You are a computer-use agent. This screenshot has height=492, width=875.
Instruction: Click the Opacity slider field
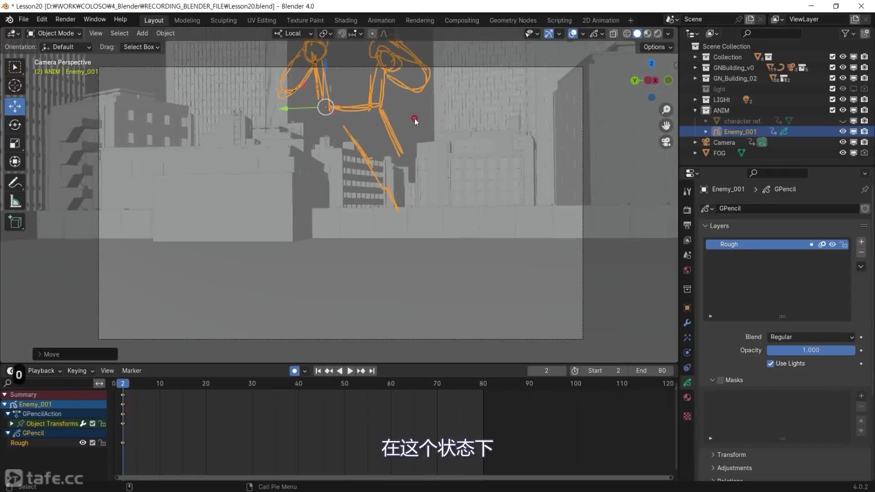click(810, 350)
